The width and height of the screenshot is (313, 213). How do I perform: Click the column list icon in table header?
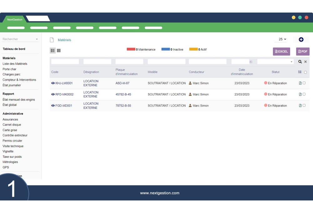(x=300, y=72)
